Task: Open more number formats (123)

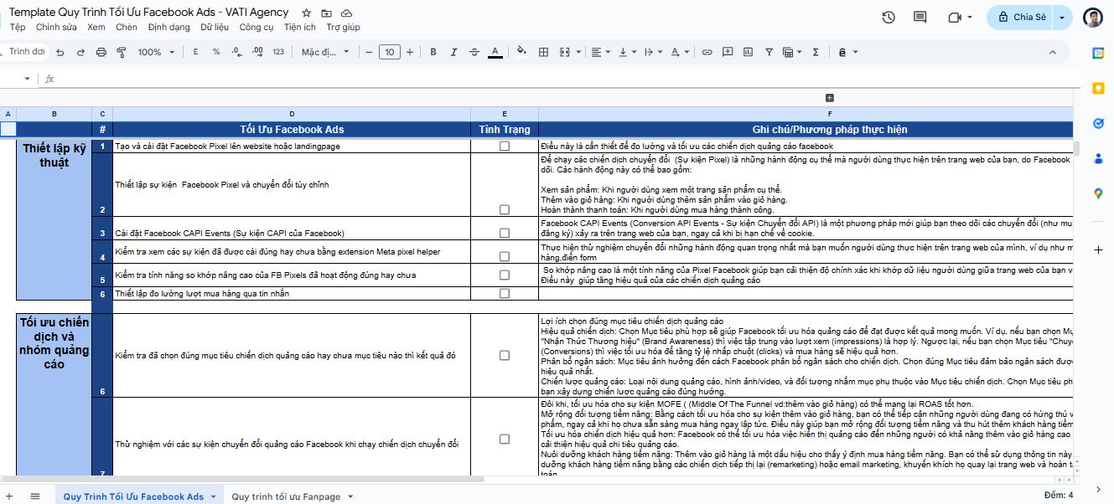Action: pyautogui.click(x=278, y=52)
